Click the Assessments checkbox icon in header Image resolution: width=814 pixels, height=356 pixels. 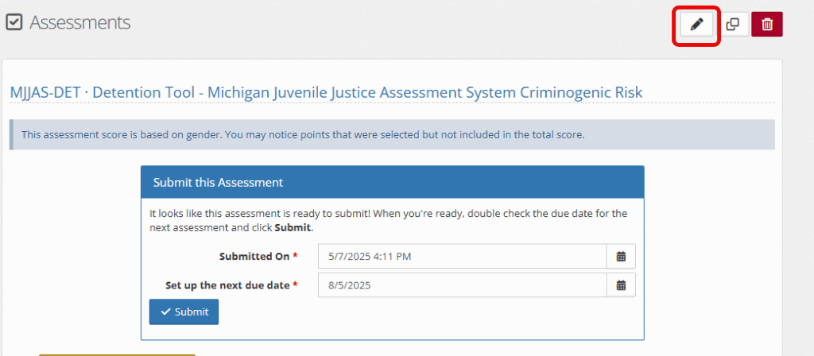coord(14,22)
